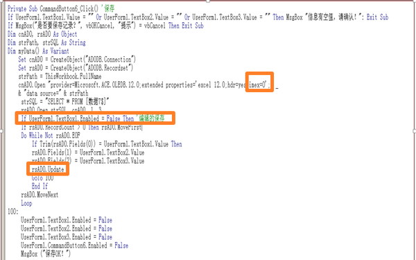Screen dimensions: 416x260
Task: Click the Dim myData() As Variant line
Action: coord(38,51)
